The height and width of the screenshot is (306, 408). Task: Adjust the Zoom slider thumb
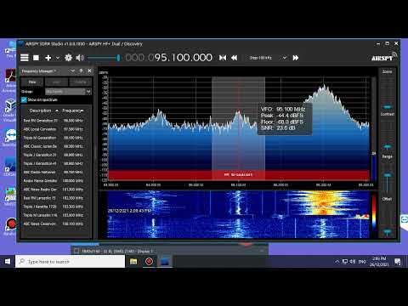pos(388,107)
